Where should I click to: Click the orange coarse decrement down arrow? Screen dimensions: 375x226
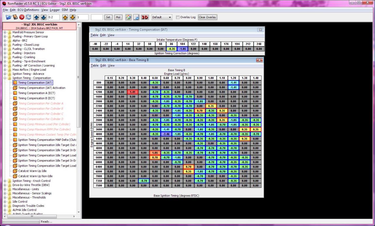[73, 17]
